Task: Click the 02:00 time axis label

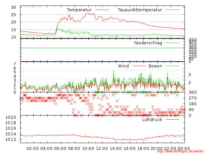Action: point(33,149)
